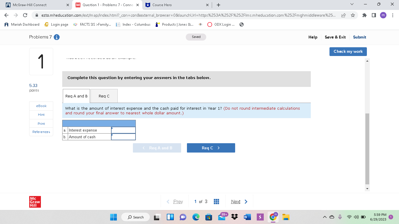Click the microphone icon in the system tray
Screen dimensions: 399x224
pyautogui.click(x=340, y=217)
